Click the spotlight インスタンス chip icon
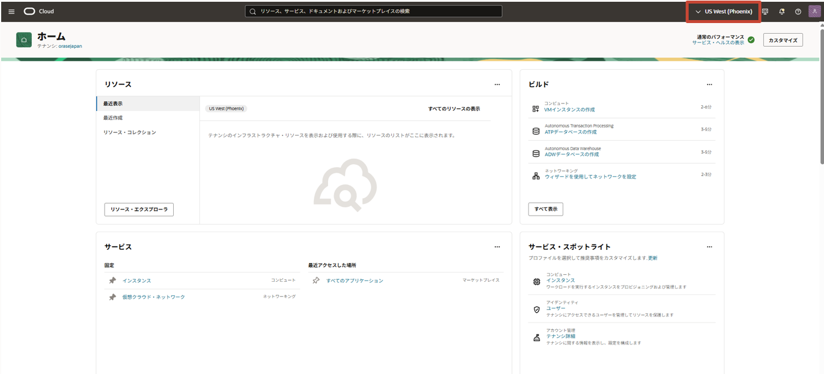The width and height of the screenshot is (824, 374). [537, 282]
